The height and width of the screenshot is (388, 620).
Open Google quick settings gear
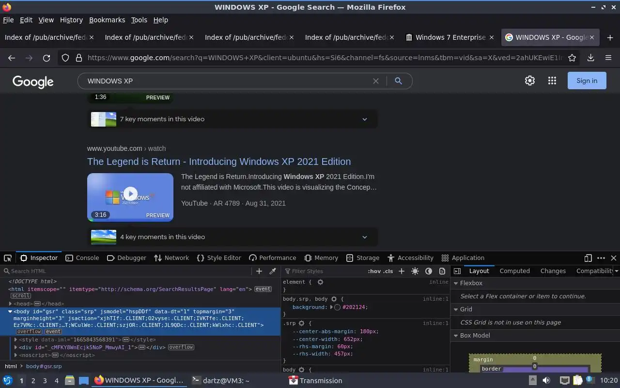(x=530, y=81)
